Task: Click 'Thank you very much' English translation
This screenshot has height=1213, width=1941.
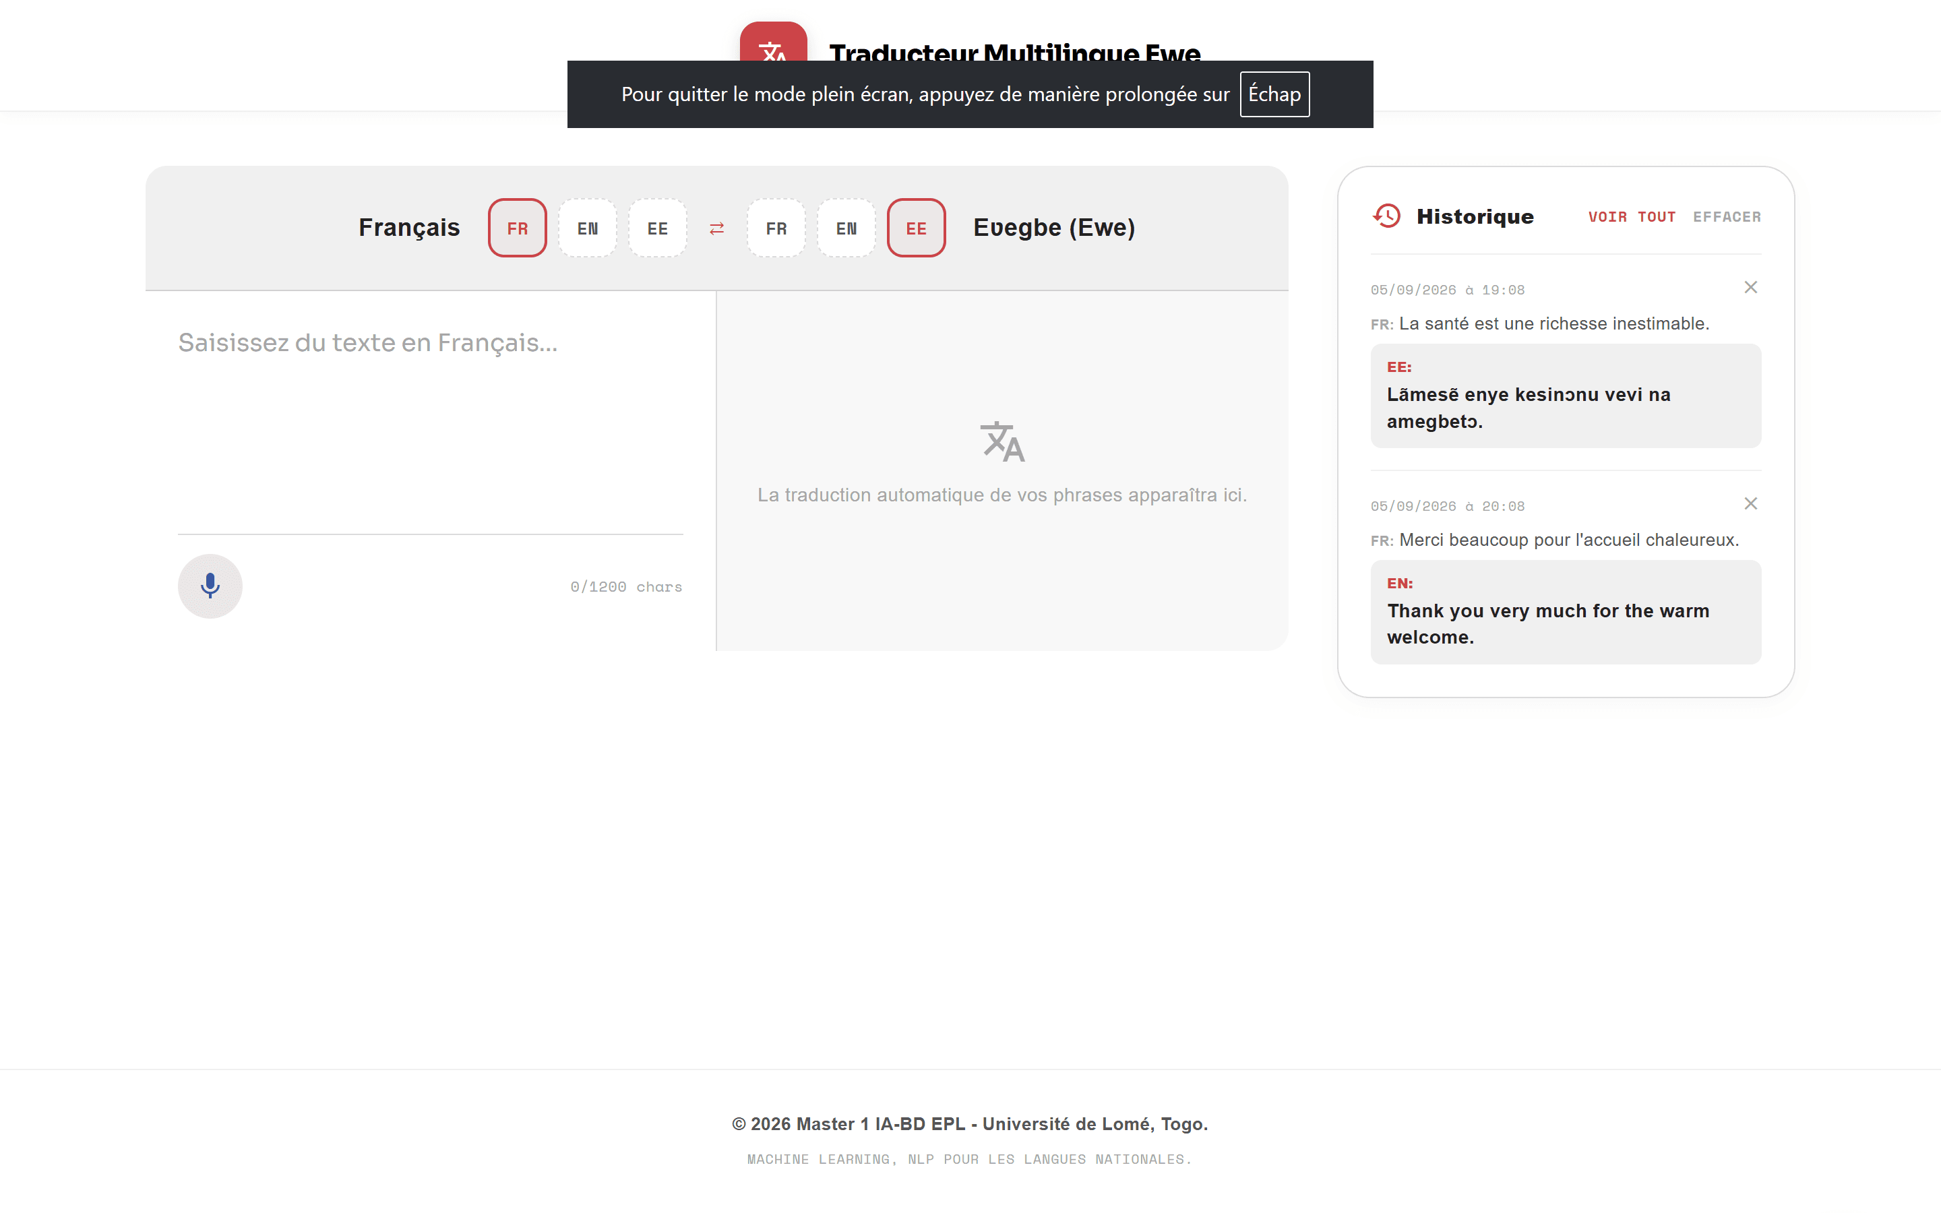Action: click(x=1566, y=611)
